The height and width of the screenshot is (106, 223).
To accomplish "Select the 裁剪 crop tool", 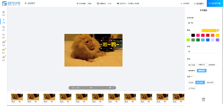I will tap(4, 58).
